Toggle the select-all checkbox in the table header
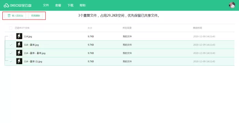 tap(11, 28)
